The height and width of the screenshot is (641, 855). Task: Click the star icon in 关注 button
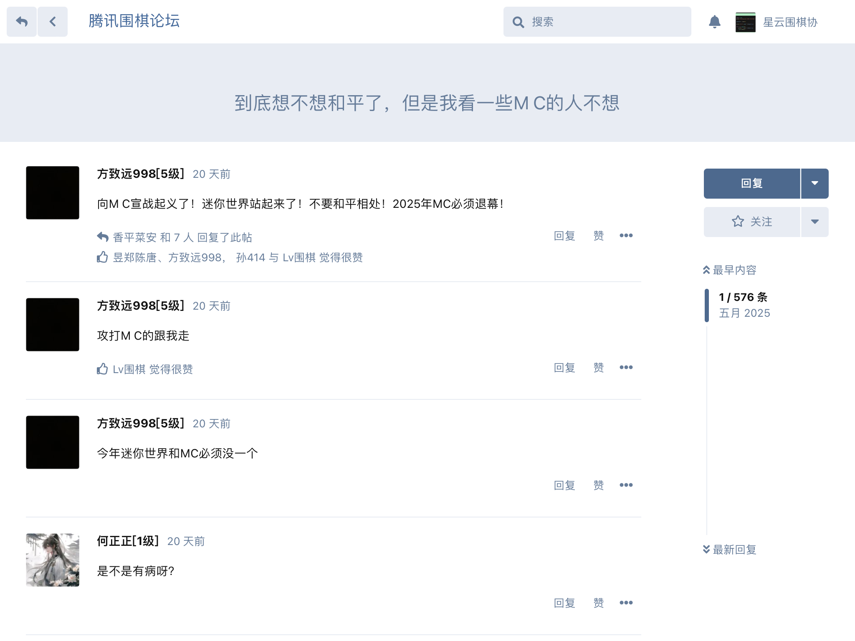738,222
